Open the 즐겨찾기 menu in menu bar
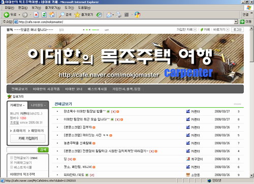The image size is (254, 184). [53, 8]
